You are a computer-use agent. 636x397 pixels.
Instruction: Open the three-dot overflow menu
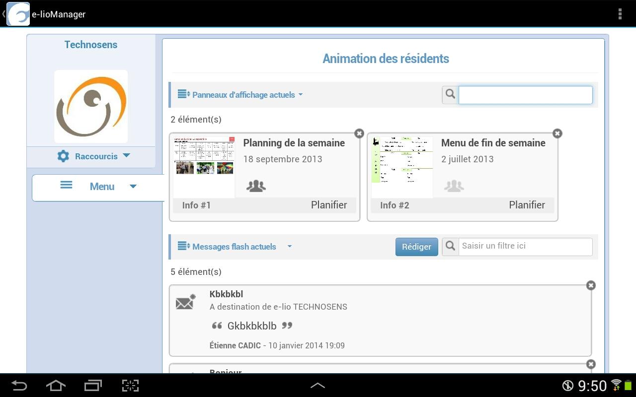click(x=620, y=14)
